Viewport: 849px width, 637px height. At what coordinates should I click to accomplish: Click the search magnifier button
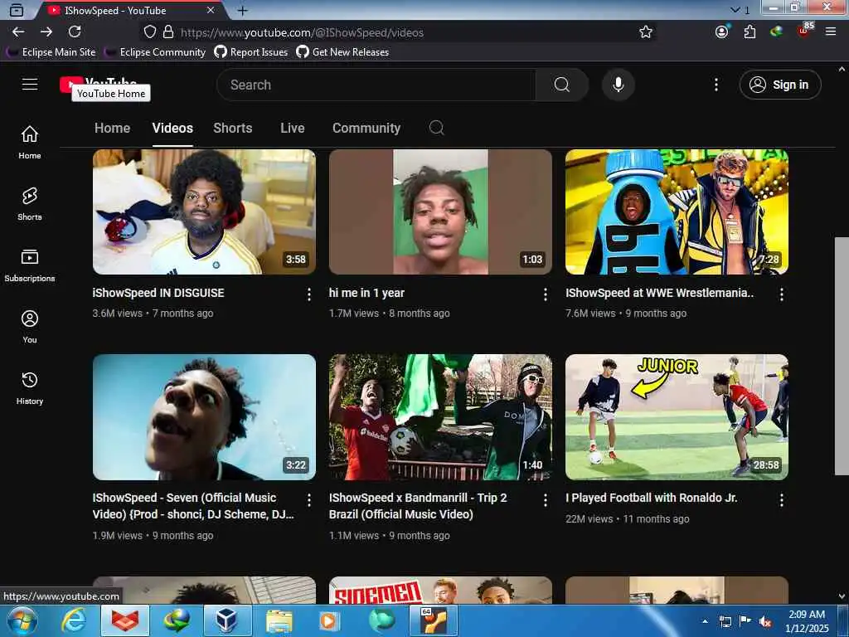(561, 85)
